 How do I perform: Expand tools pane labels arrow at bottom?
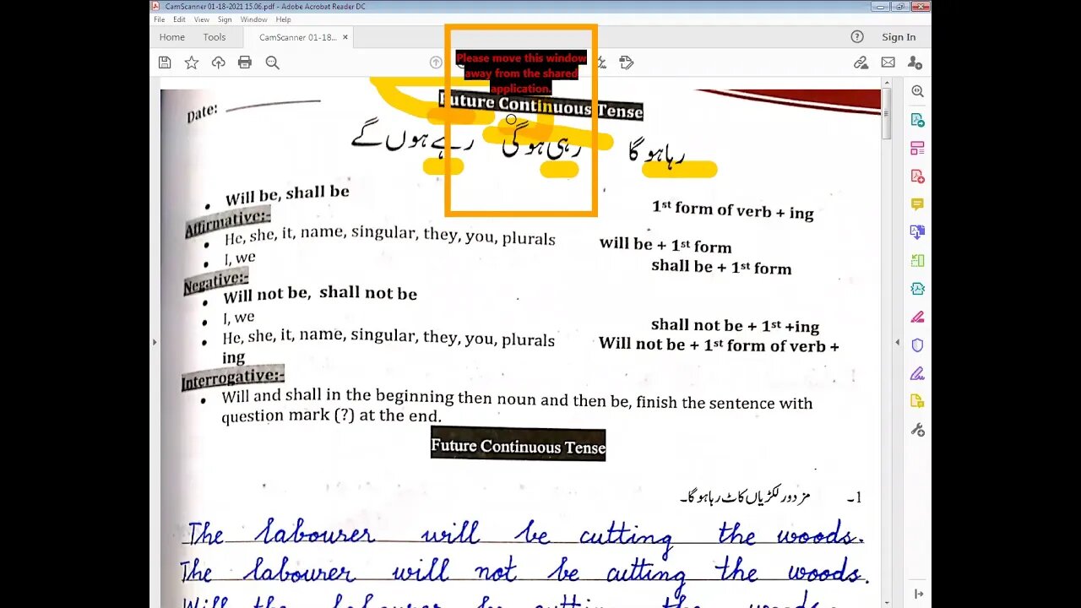918,594
